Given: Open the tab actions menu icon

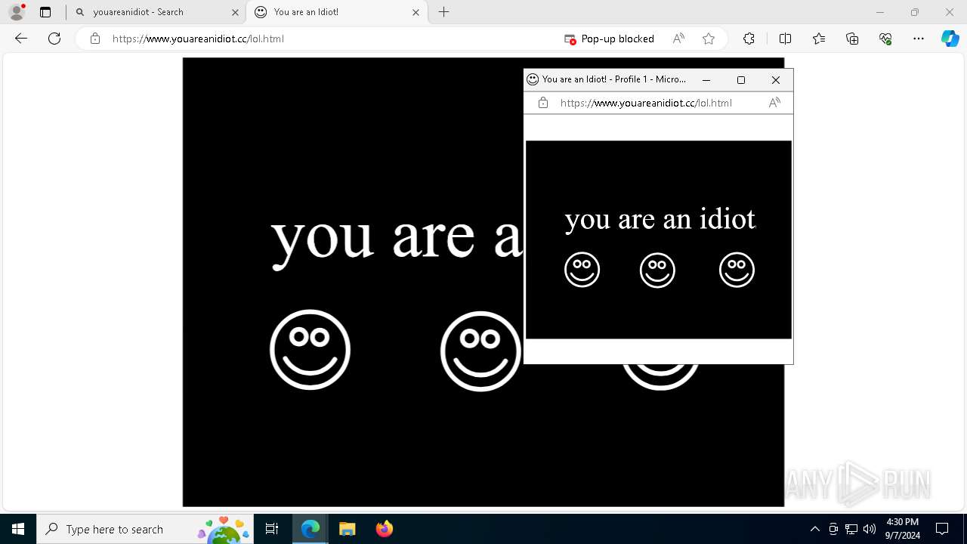Looking at the screenshot, I should point(45,12).
